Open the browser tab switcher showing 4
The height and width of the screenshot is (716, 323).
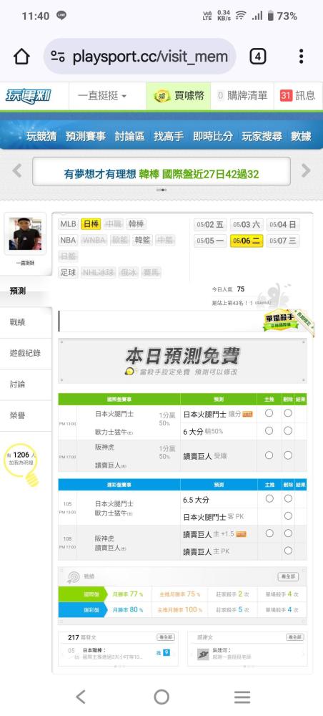(x=257, y=57)
